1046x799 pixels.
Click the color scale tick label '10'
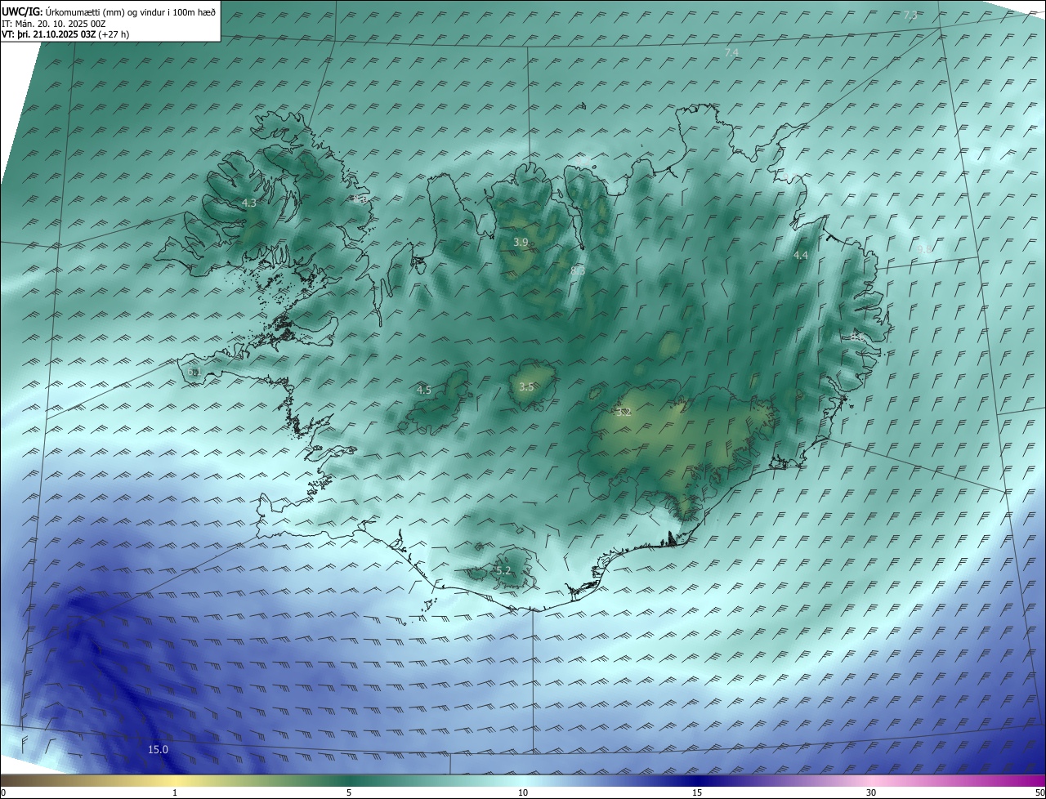(x=523, y=792)
